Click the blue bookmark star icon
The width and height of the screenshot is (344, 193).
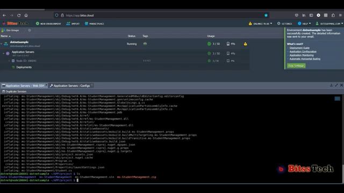(x=266, y=16)
